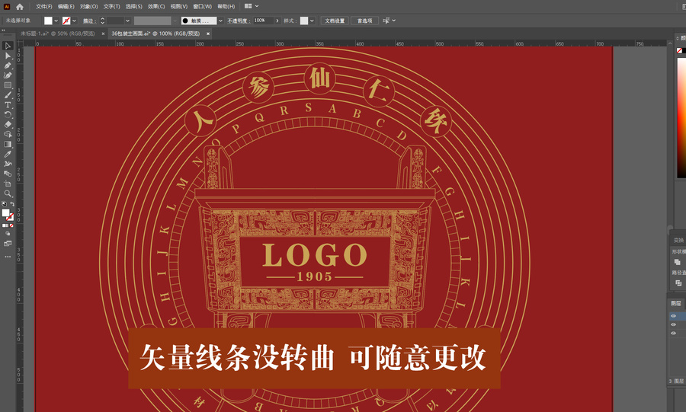Image resolution: width=686 pixels, height=412 pixels.
Task: Select the Pen tool
Action: click(8, 65)
